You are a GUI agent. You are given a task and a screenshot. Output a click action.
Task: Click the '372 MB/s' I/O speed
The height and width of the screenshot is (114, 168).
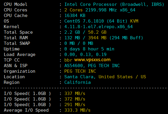tap(75, 99)
